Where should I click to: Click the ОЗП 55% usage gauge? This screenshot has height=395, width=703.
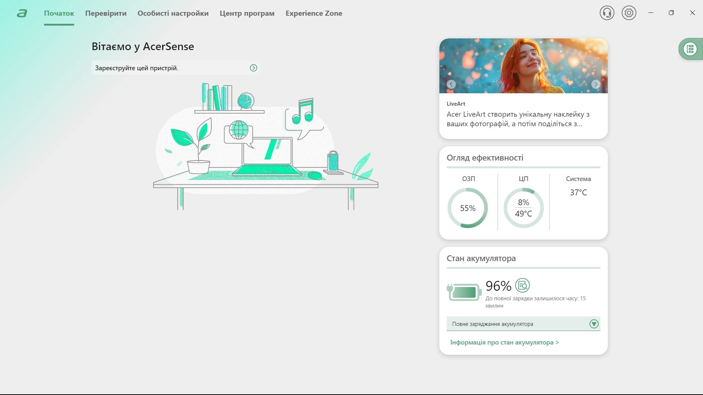[468, 208]
